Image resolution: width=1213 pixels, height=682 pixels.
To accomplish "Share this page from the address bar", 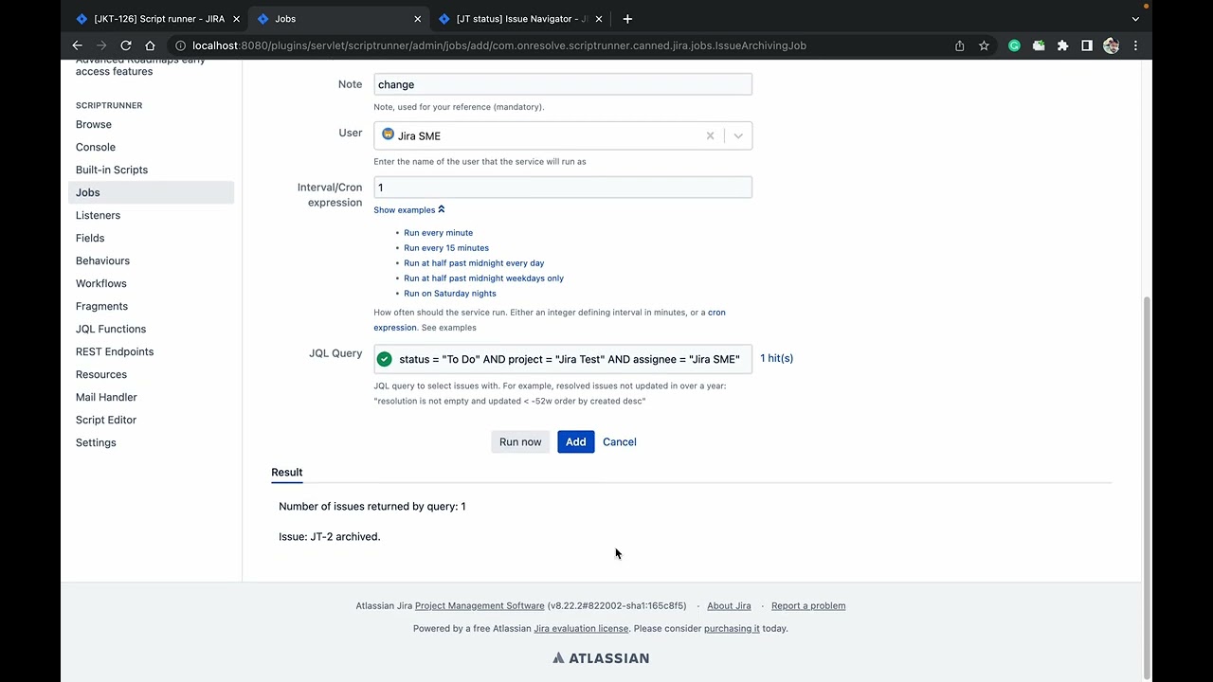I will [x=960, y=45].
